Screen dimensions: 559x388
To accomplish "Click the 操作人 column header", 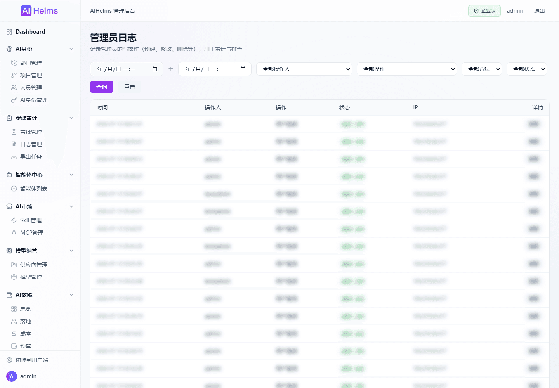I will tap(213, 107).
